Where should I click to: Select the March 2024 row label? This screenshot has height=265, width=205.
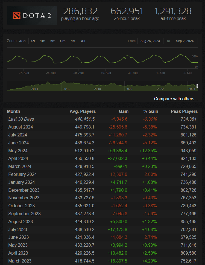(x=20, y=166)
